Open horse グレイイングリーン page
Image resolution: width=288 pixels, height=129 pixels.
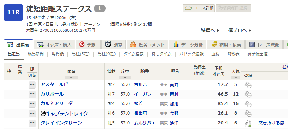click(x=61, y=123)
